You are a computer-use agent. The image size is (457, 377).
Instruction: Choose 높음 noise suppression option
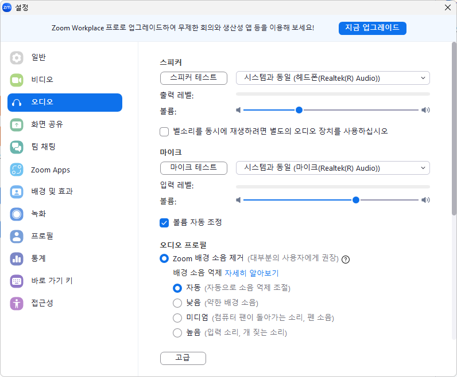pyautogui.click(x=177, y=333)
